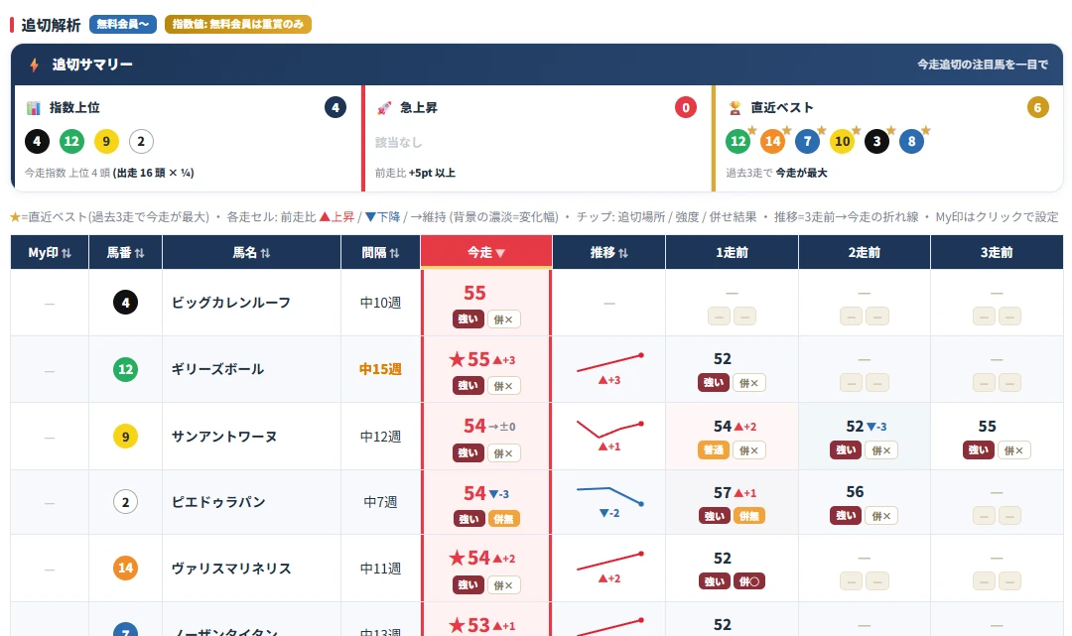Open horse ビッグカレンルーフ

(x=231, y=303)
